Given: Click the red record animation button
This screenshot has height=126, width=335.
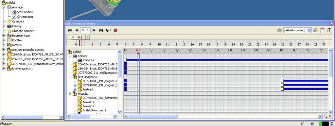Looking at the screenshot, I should (115, 30).
